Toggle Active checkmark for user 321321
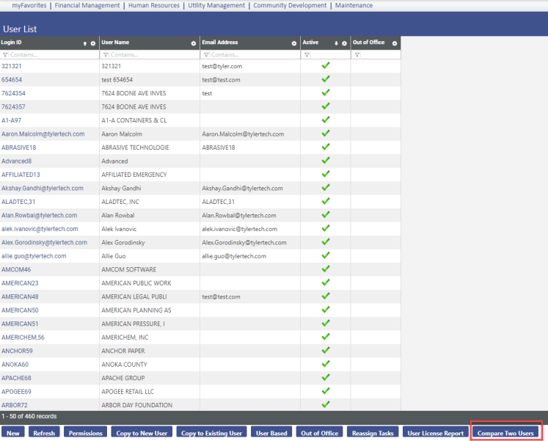 [326, 66]
